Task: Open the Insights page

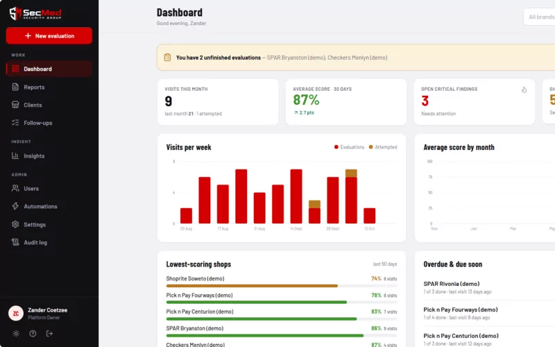Action: click(49, 155)
